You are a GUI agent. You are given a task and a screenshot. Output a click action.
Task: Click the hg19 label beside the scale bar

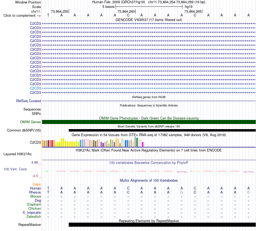pos(189,7)
